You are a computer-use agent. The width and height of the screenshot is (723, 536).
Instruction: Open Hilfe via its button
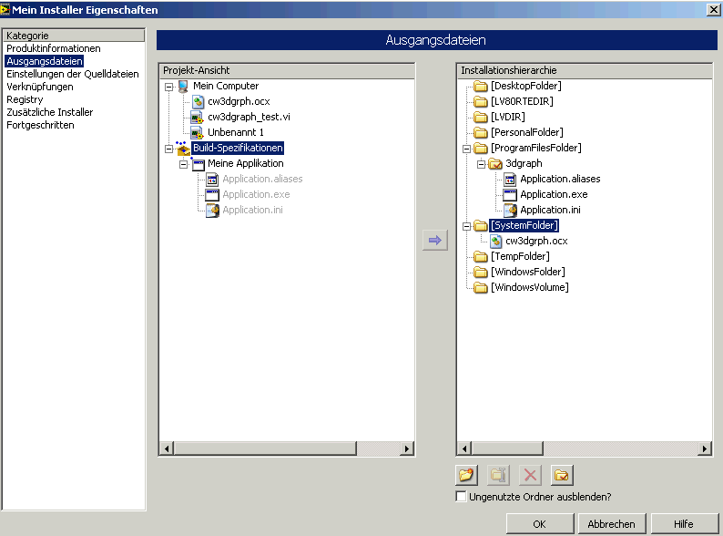point(683,524)
